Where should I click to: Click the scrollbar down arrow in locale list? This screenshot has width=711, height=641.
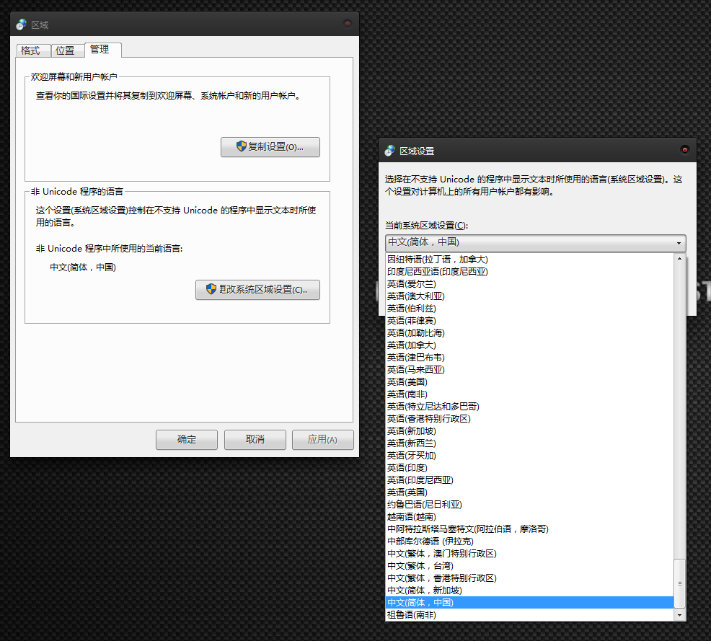[x=679, y=615]
